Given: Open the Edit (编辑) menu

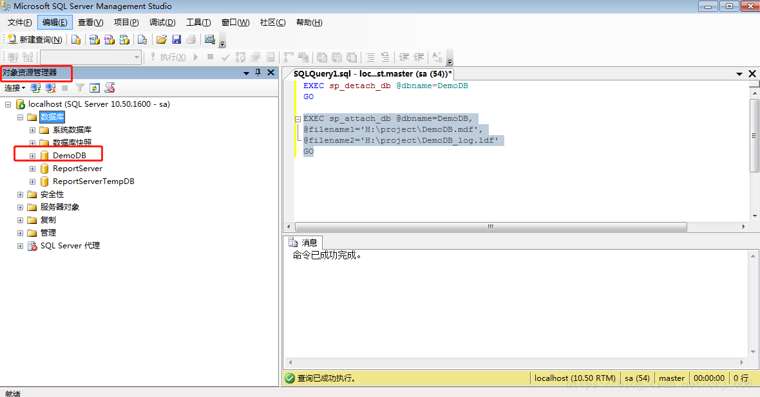Looking at the screenshot, I should click(x=55, y=23).
